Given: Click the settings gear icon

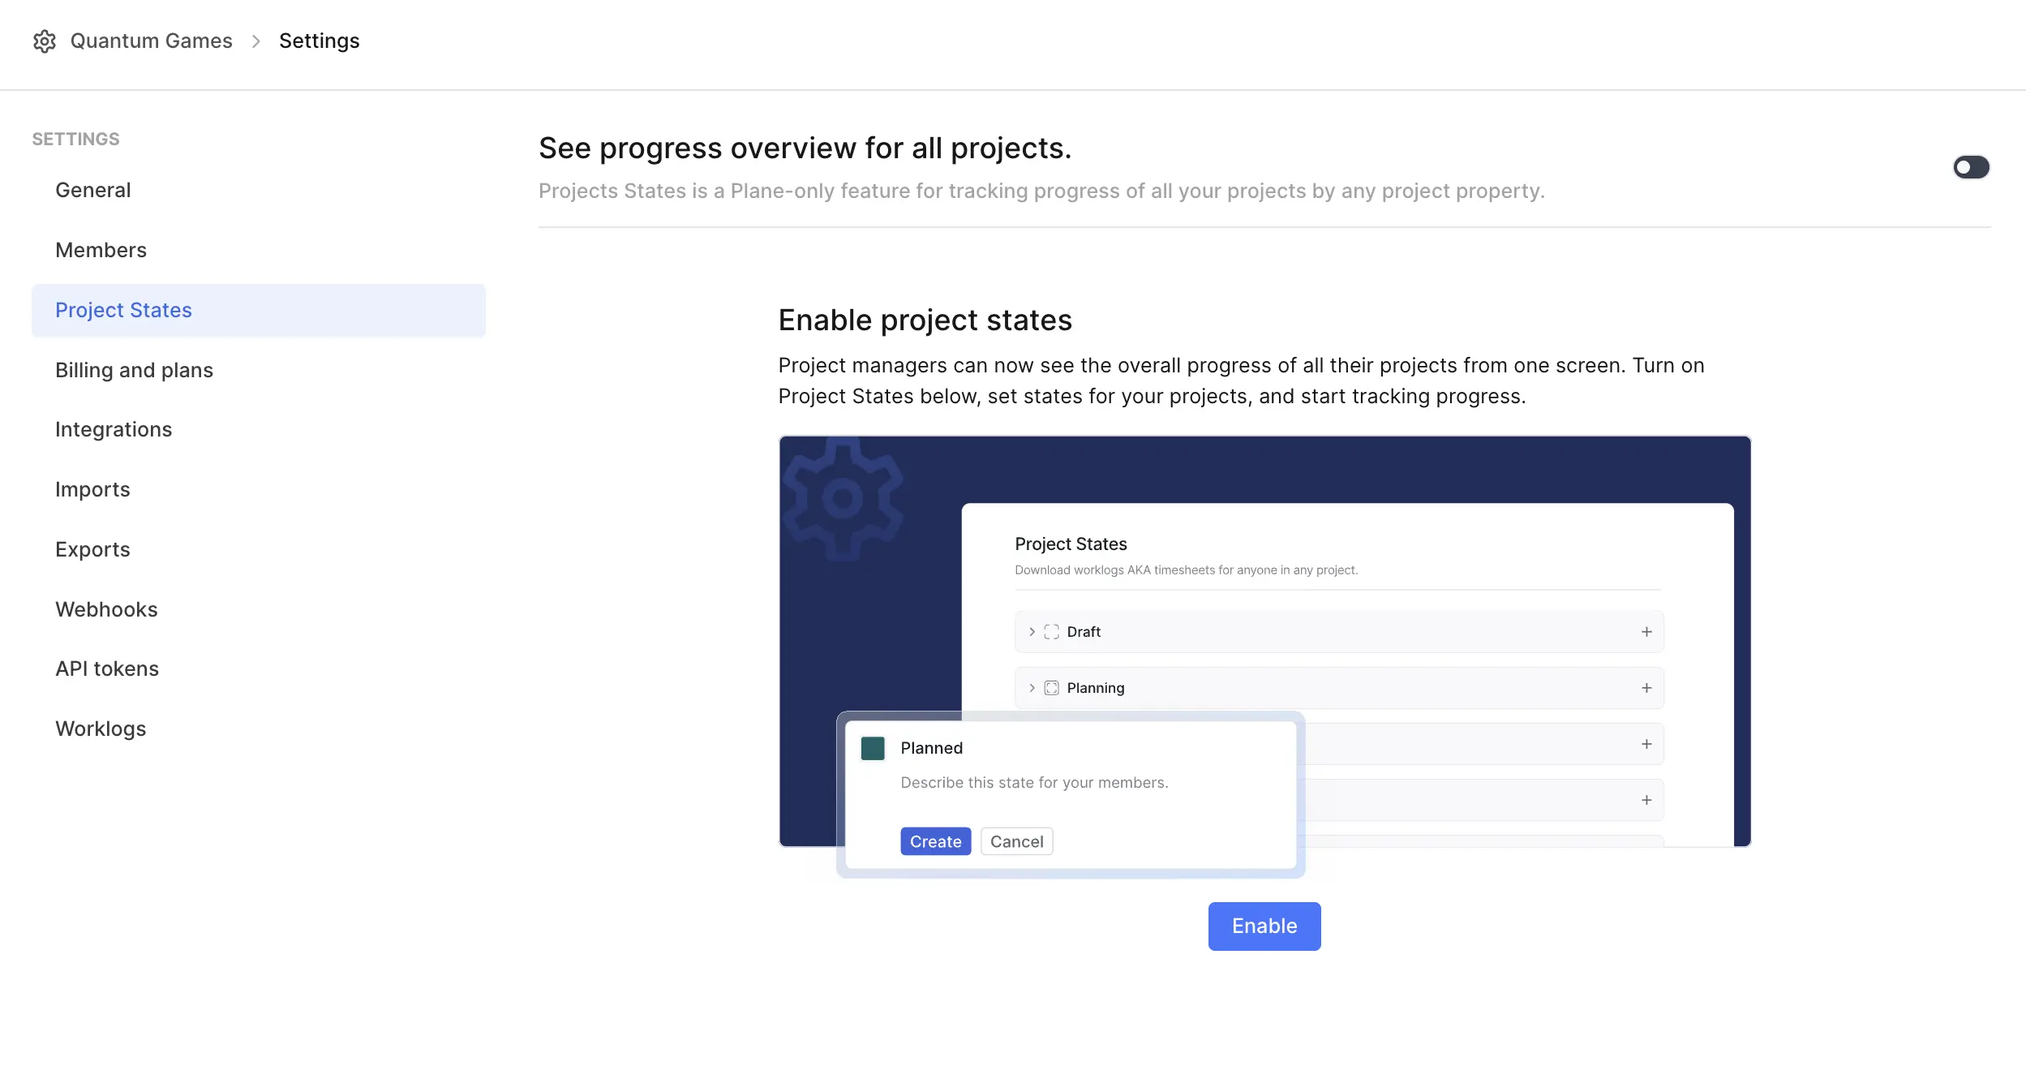Looking at the screenshot, I should [45, 41].
